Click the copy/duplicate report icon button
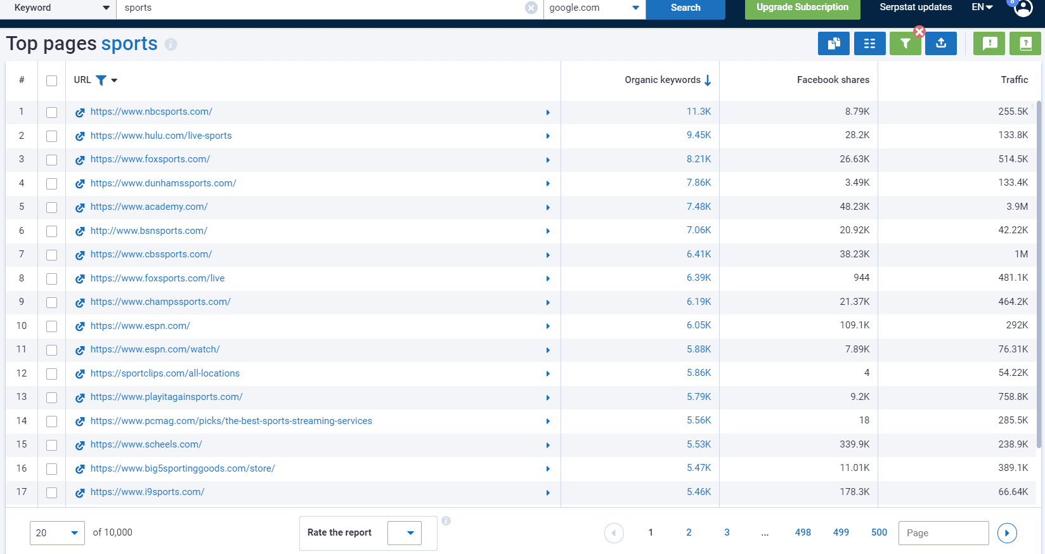The height and width of the screenshot is (554, 1045). [x=834, y=43]
